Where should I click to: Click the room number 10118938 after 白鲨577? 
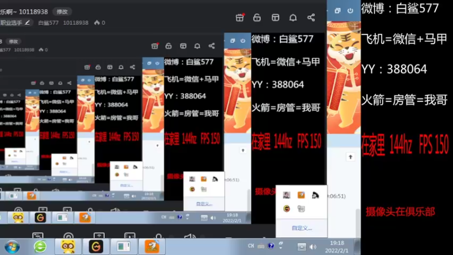pyautogui.click(x=76, y=23)
